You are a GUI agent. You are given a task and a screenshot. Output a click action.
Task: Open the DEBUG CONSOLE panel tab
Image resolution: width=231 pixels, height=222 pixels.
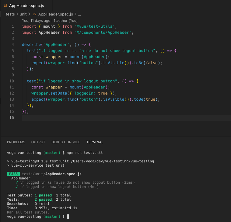[66, 142]
